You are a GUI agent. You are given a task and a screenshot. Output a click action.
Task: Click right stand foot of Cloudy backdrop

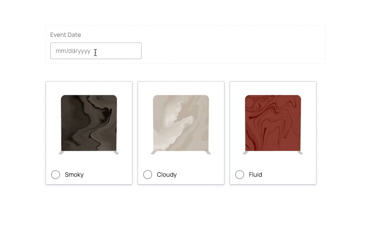pos(208,153)
